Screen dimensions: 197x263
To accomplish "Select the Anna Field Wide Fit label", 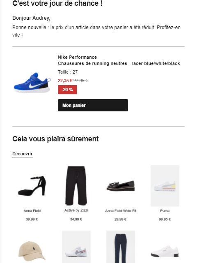I will [121, 211].
